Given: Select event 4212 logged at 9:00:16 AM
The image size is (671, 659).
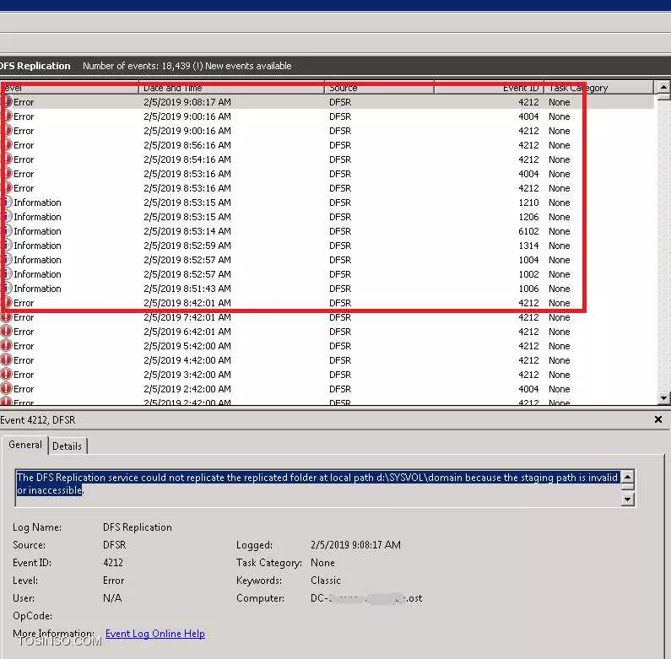Looking at the screenshot, I should click(327, 131).
